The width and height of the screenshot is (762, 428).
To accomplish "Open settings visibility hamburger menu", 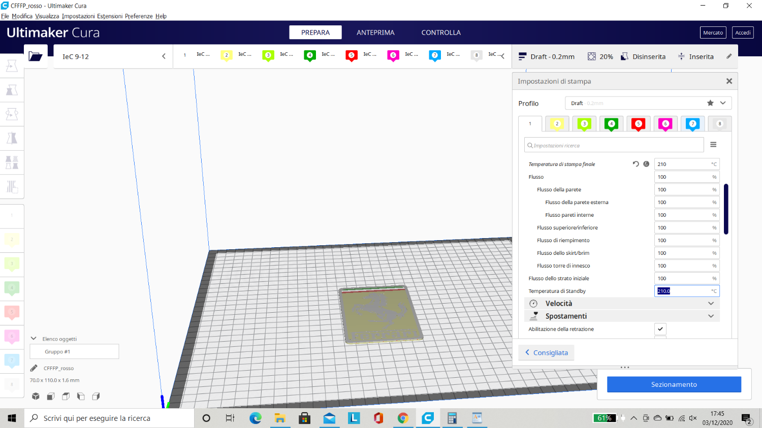I will (713, 145).
